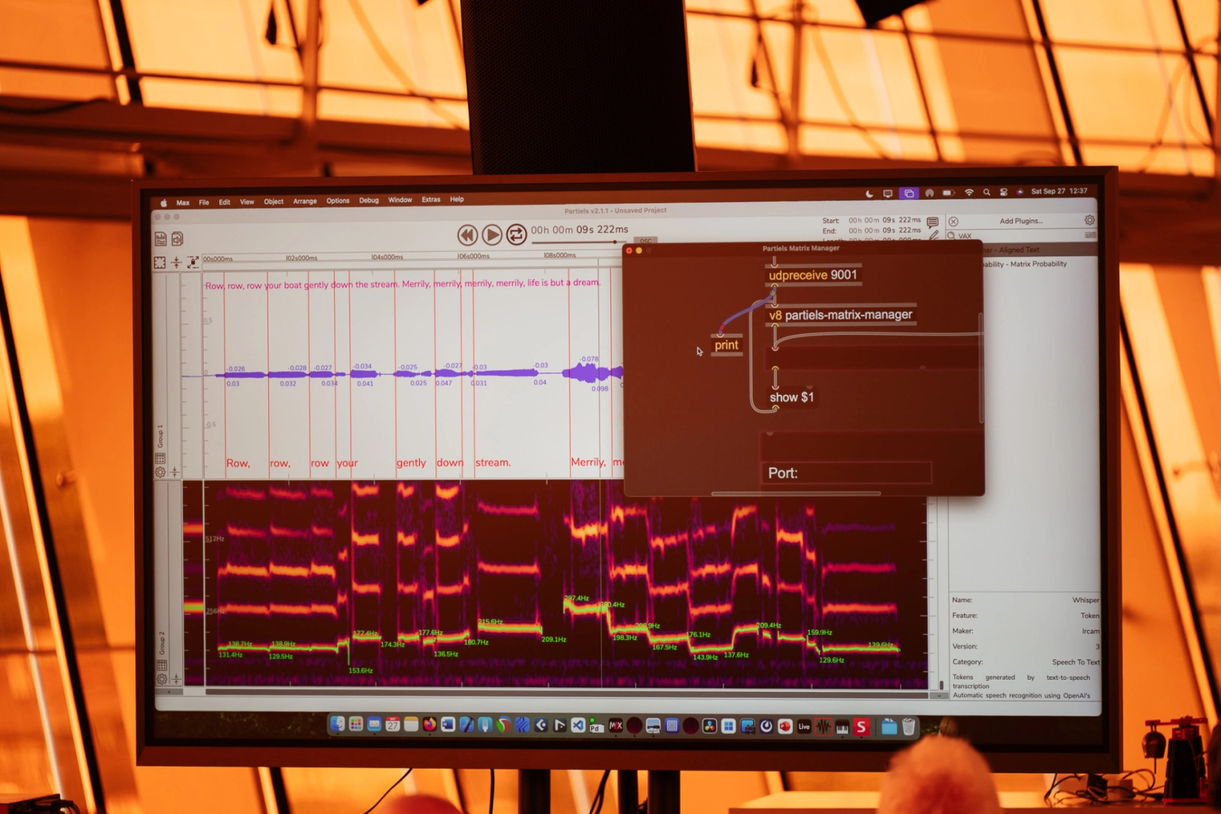The width and height of the screenshot is (1221, 814).
Task: Click the Group 1 settings gear
Action: tap(161, 473)
